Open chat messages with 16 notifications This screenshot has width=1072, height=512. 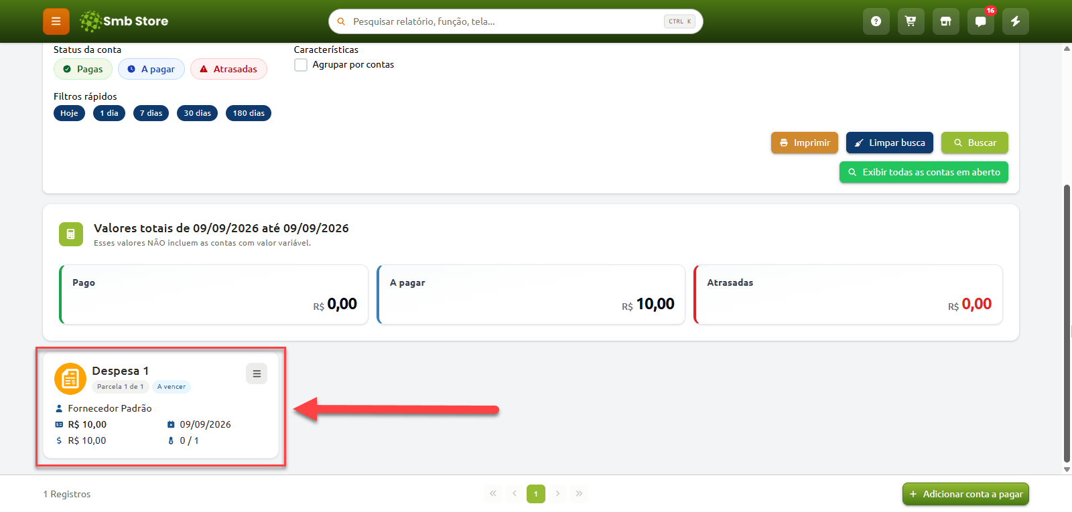(980, 21)
